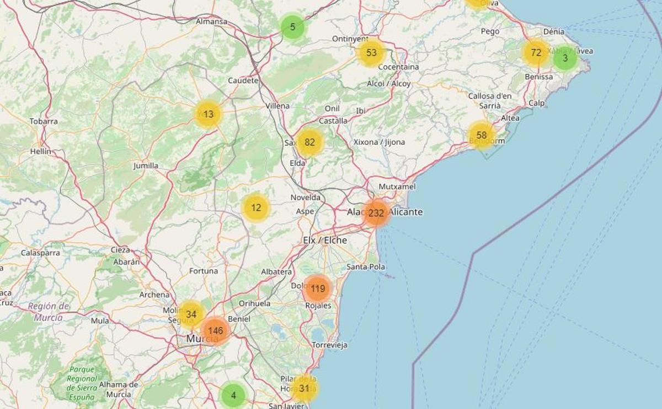This screenshot has width=662, height=409.
Task: Click the 58 cluster at Benidorm
Action: (482, 134)
